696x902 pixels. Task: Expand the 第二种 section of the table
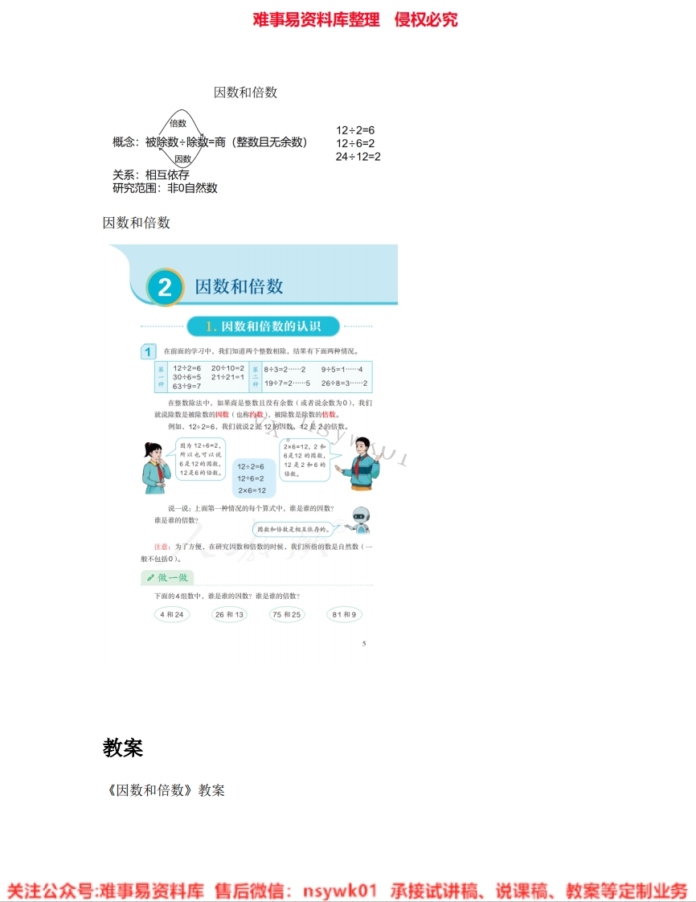[255, 376]
